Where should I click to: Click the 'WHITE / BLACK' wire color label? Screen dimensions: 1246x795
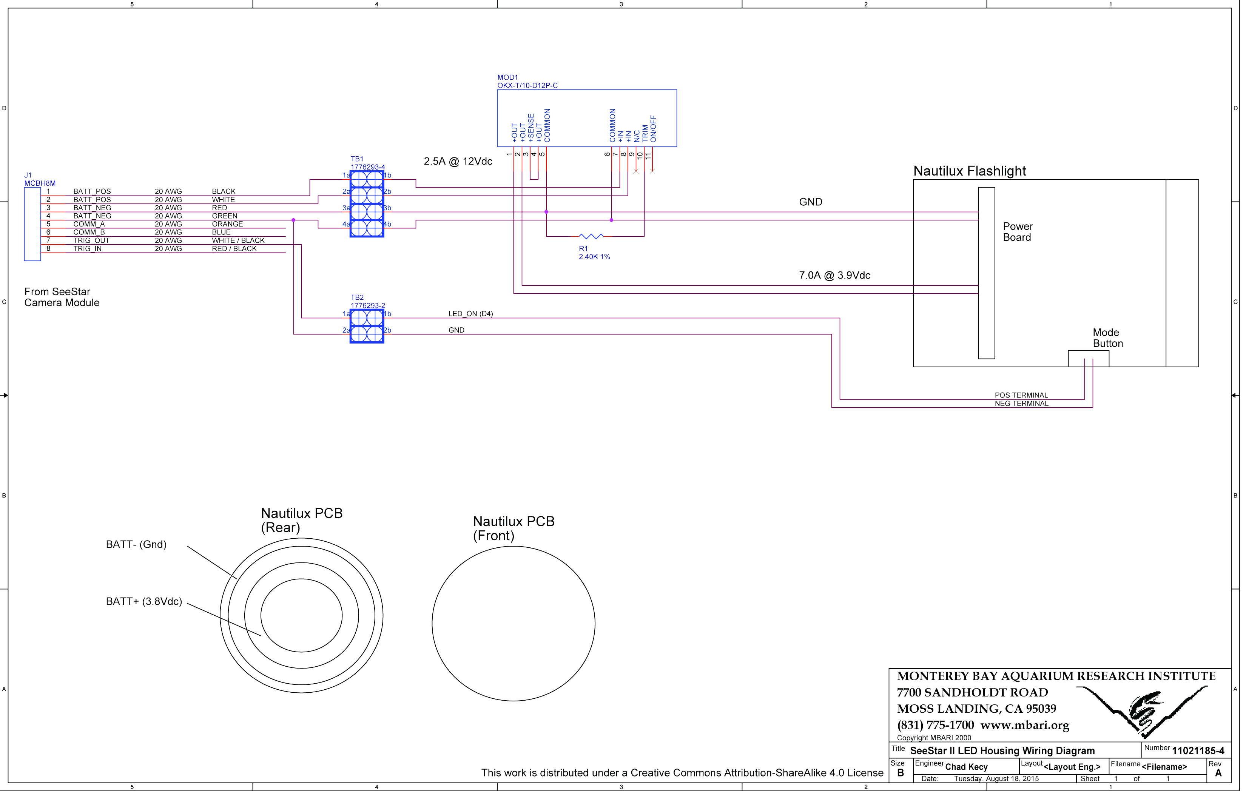click(x=238, y=240)
